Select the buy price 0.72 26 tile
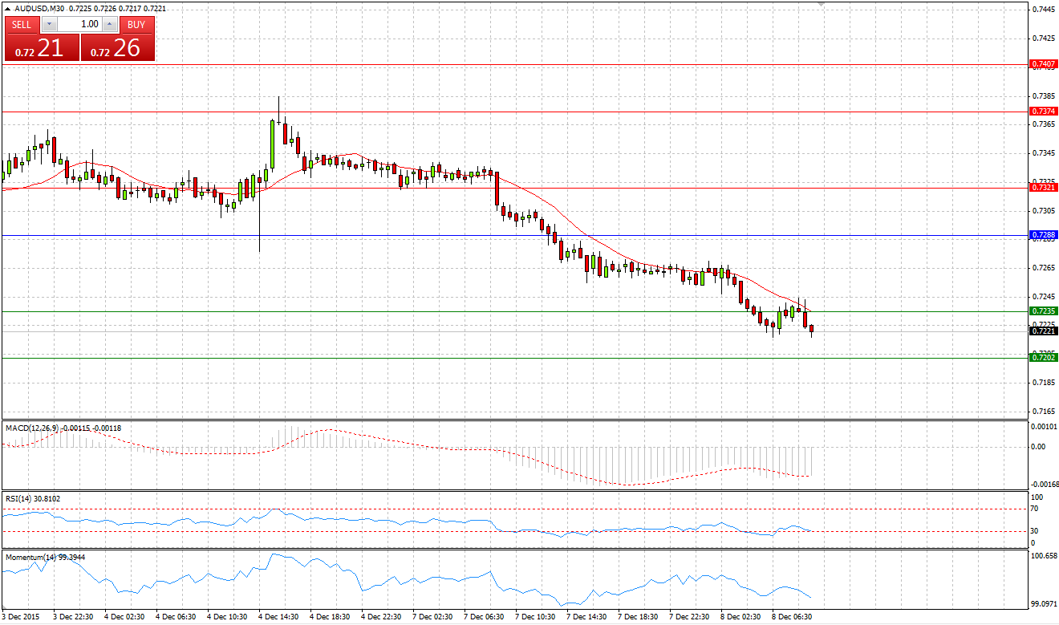The width and height of the screenshot is (1059, 625). [118, 48]
